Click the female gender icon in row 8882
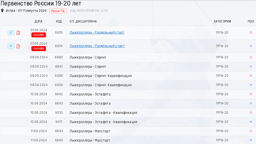This screenshot has width=256, height=144. point(251,94)
